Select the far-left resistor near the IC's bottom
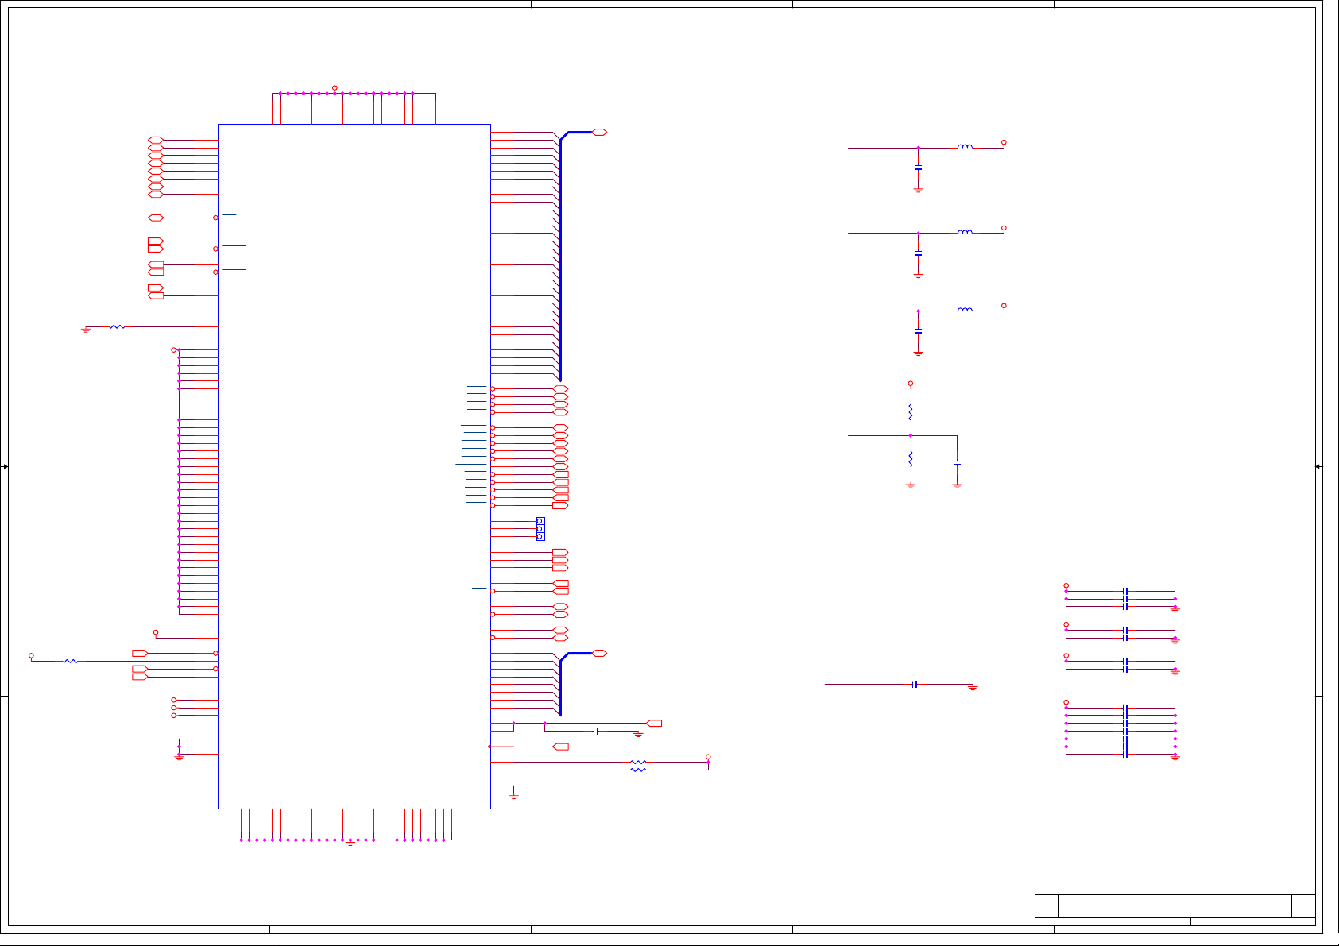 point(71,661)
